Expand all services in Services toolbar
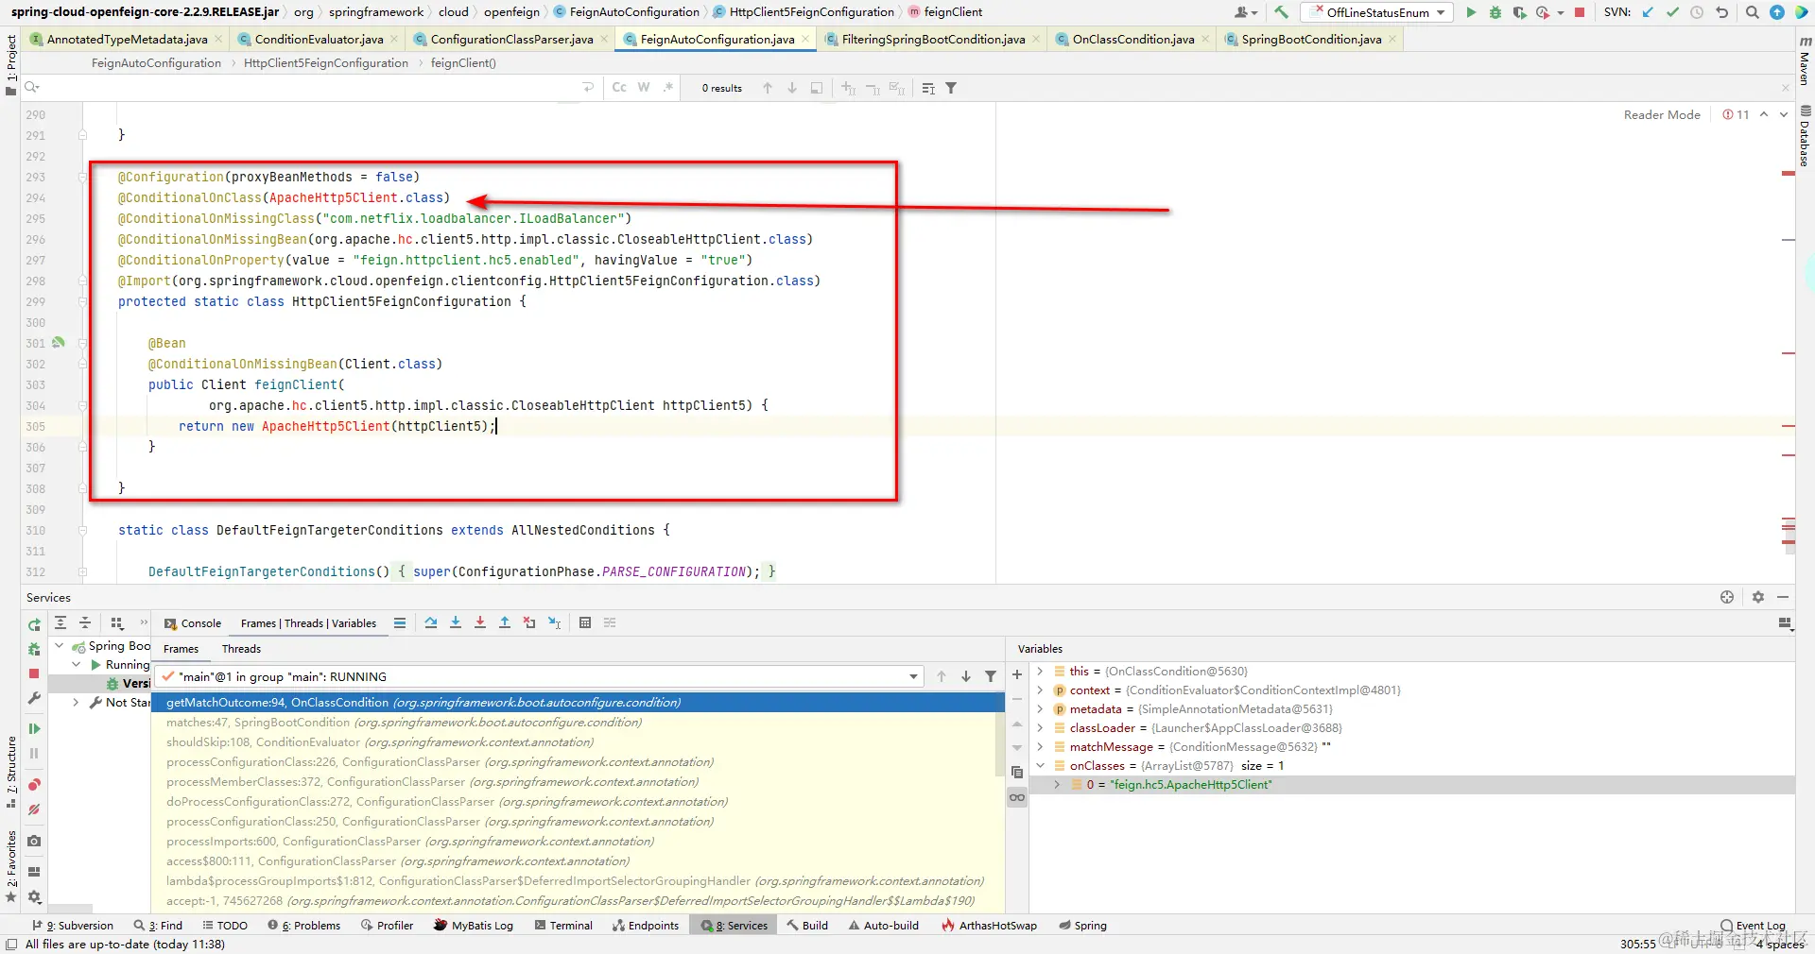This screenshot has height=954, width=1815. click(x=60, y=622)
